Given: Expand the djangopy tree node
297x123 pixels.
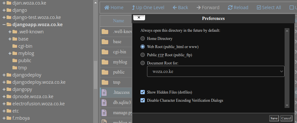Looking at the screenshot, I should coord(4,89).
